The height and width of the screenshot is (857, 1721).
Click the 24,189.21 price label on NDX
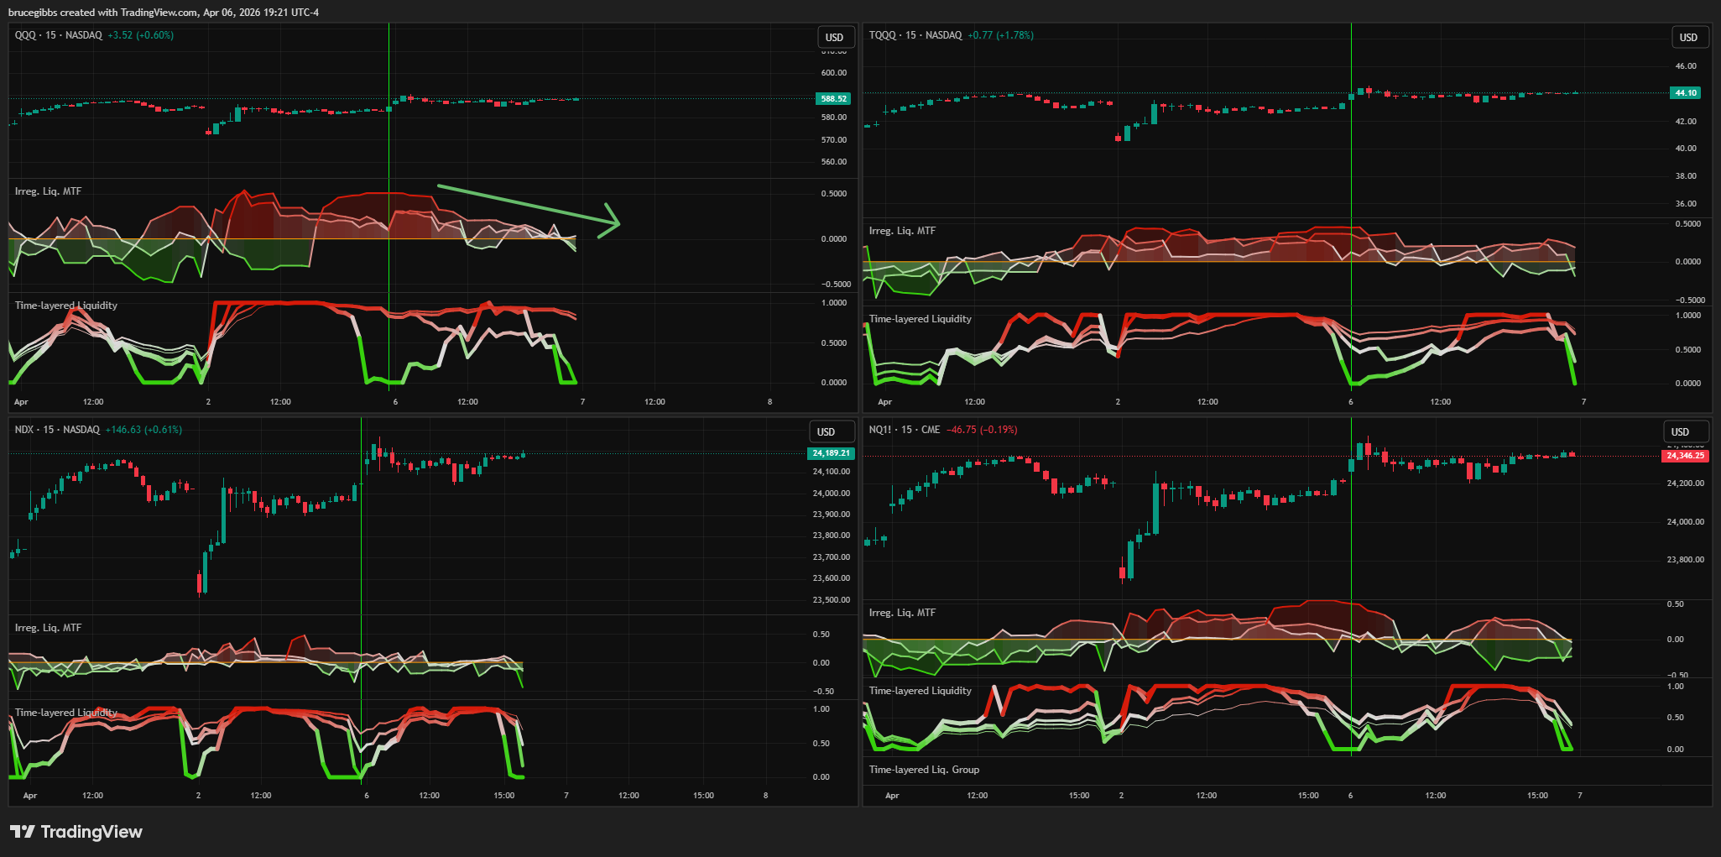831,453
